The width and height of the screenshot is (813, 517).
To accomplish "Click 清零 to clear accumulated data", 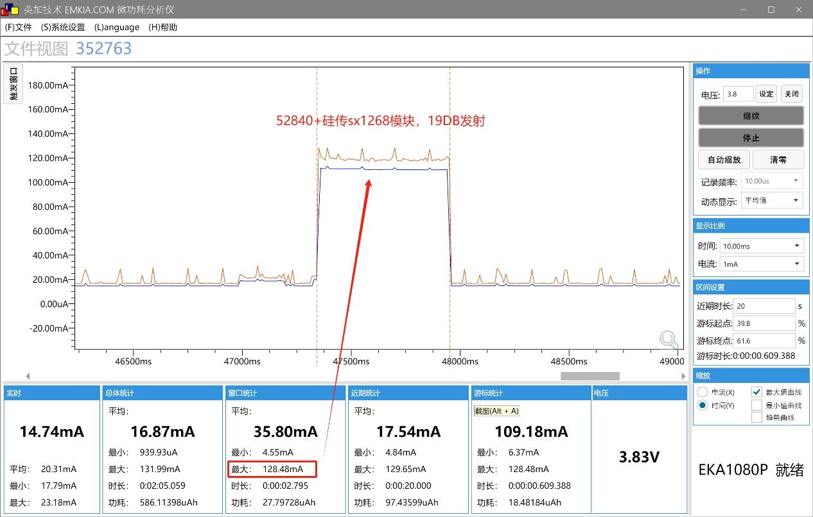I will pyautogui.click(x=777, y=159).
